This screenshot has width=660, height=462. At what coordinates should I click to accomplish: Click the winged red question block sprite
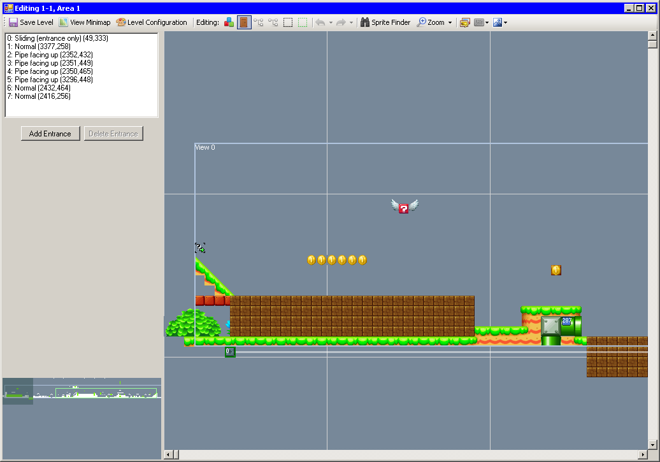click(x=404, y=207)
